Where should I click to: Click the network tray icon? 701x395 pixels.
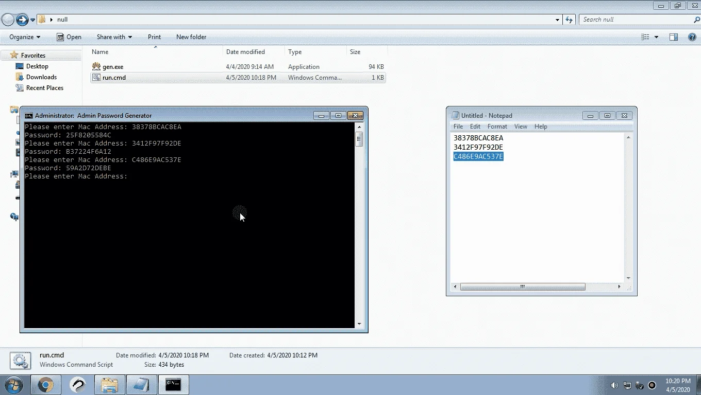pyautogui.click(x=627, y=385)
